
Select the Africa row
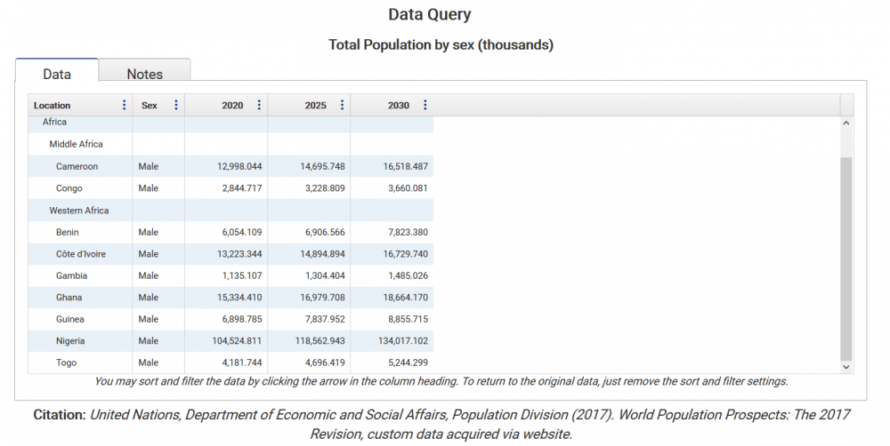pos(231,123)
